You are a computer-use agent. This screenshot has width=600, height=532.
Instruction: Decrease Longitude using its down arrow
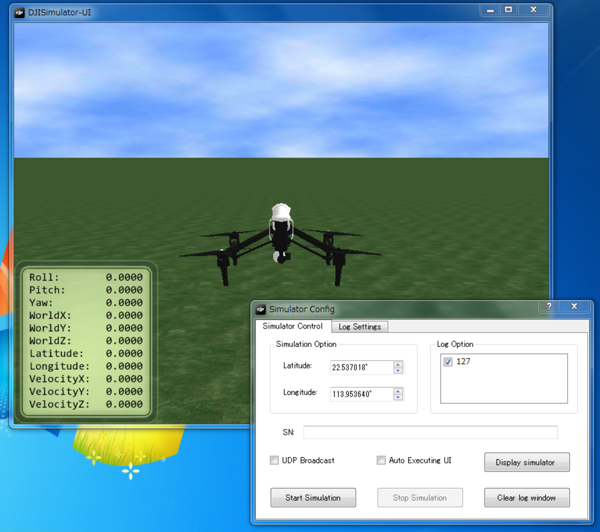tap(398, 397)
